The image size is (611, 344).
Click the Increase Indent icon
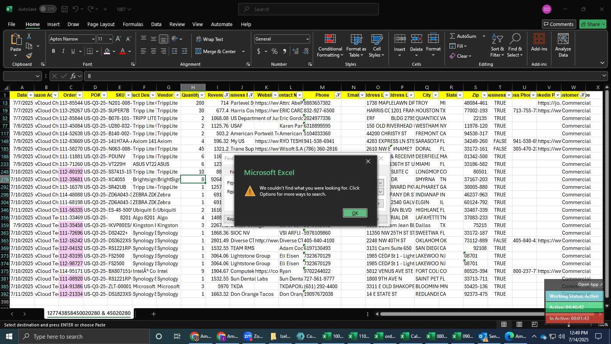tap(184, 51)
